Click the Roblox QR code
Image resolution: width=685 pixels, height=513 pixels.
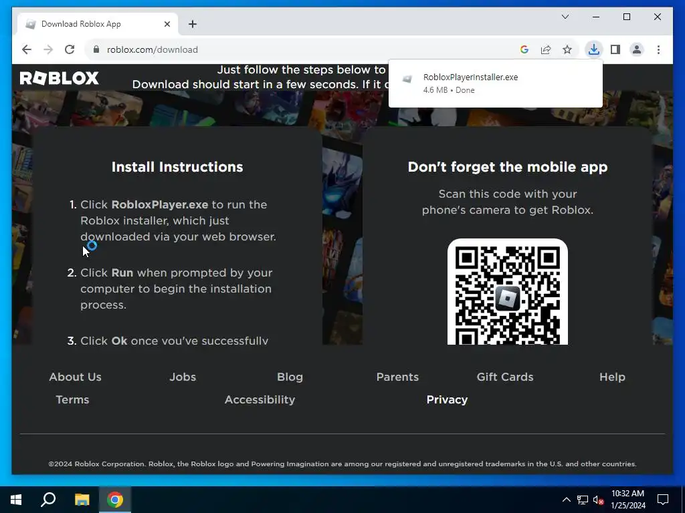pyautogui.click(x=508, y=291)
